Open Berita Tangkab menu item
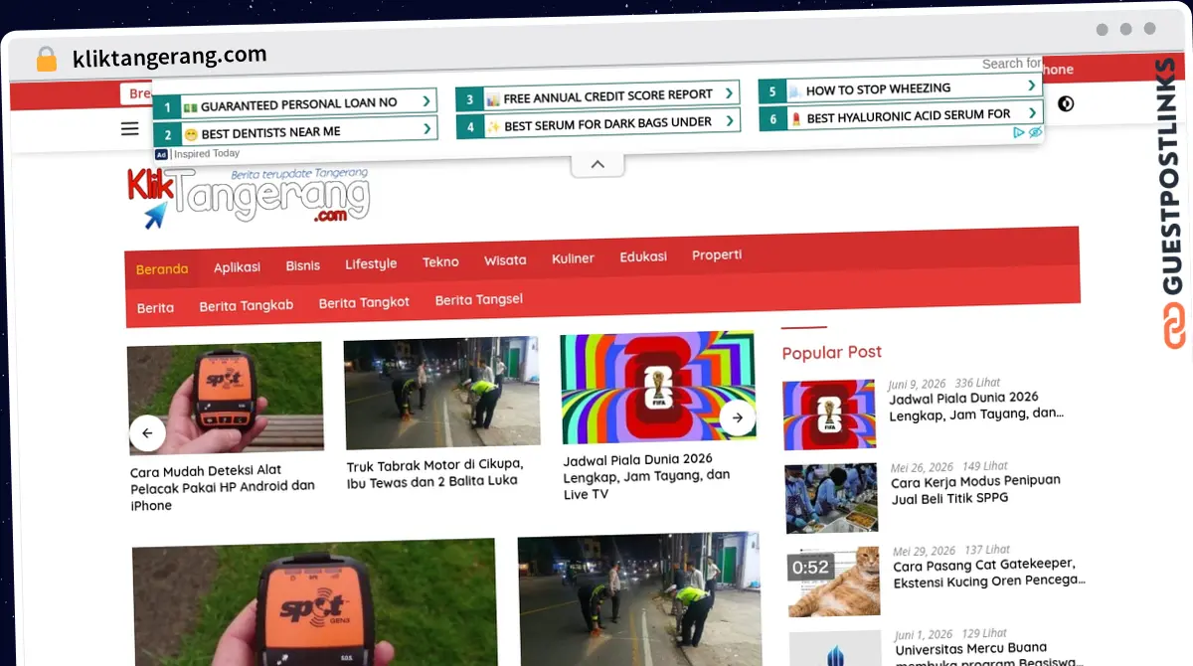Screen dimensions: 1193x666 pyautogui.click(x=247, y=306)
